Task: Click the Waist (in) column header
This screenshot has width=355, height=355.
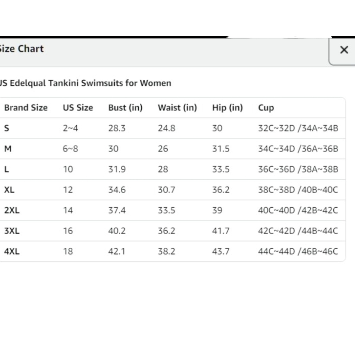Action: (x=177, y=108)
